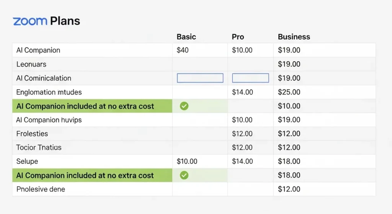Open the Leonuars row label
This screenshot has height=214, width=392.
[31, 64]
